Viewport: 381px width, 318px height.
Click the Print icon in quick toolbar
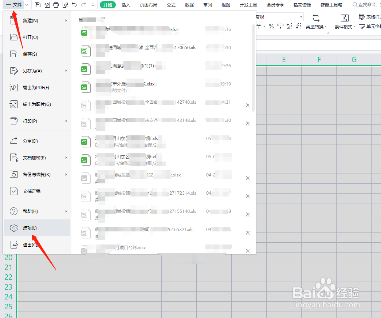[x=56, y=5]
